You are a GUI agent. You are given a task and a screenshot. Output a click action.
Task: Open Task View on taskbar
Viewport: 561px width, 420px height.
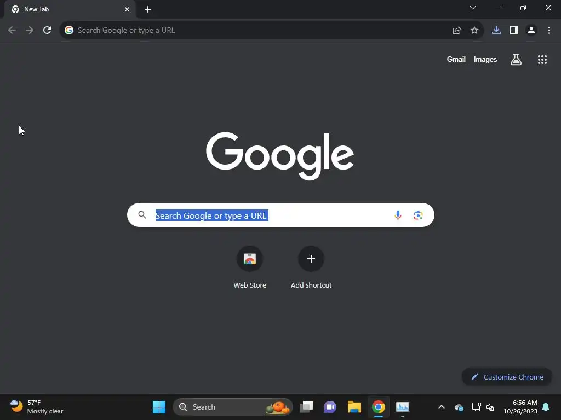coord(306,407)
